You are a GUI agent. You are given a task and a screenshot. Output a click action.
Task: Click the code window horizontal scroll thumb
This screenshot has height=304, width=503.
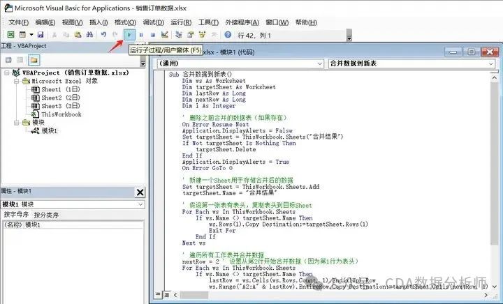point(194,295)
